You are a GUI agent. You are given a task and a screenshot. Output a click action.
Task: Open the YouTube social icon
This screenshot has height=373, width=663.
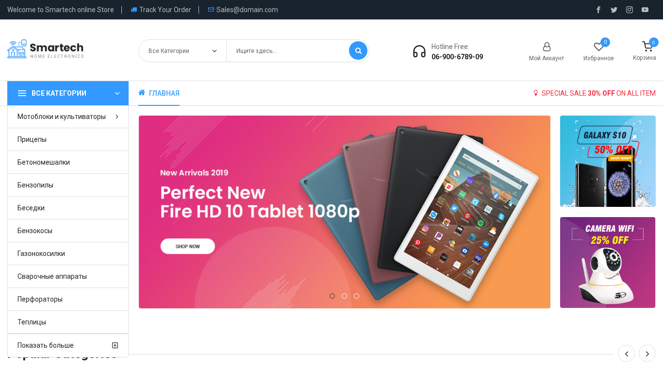645,10
